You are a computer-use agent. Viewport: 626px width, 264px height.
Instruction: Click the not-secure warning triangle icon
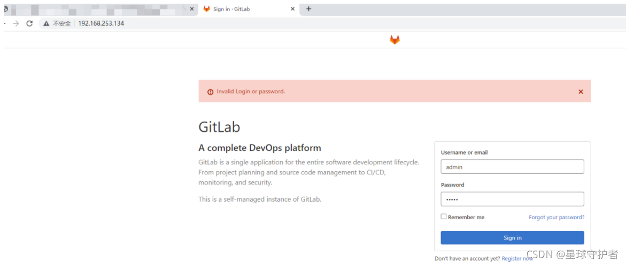click(x=47, y=23)
